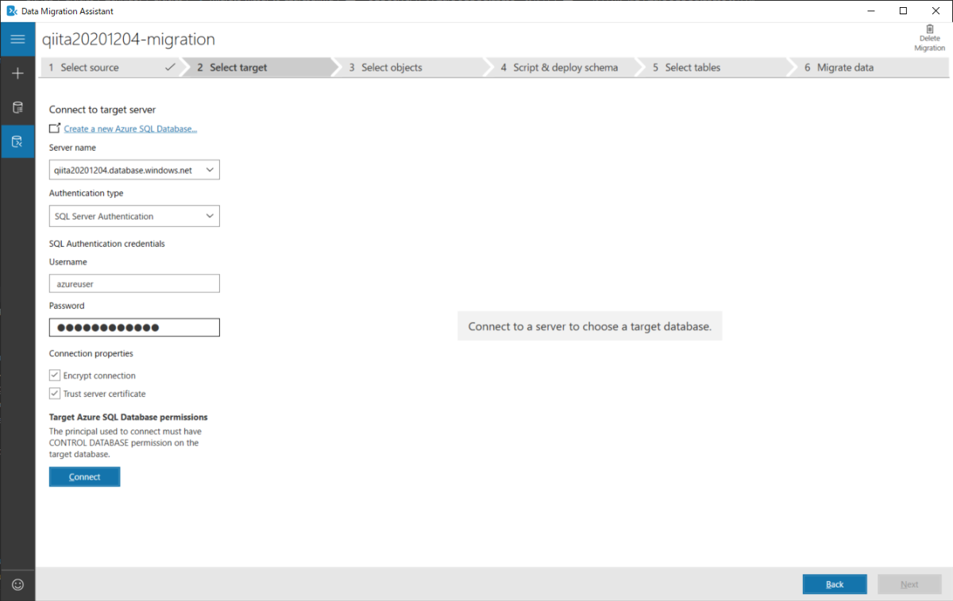Click the qiita20201204-migration project title

point(129,39)
